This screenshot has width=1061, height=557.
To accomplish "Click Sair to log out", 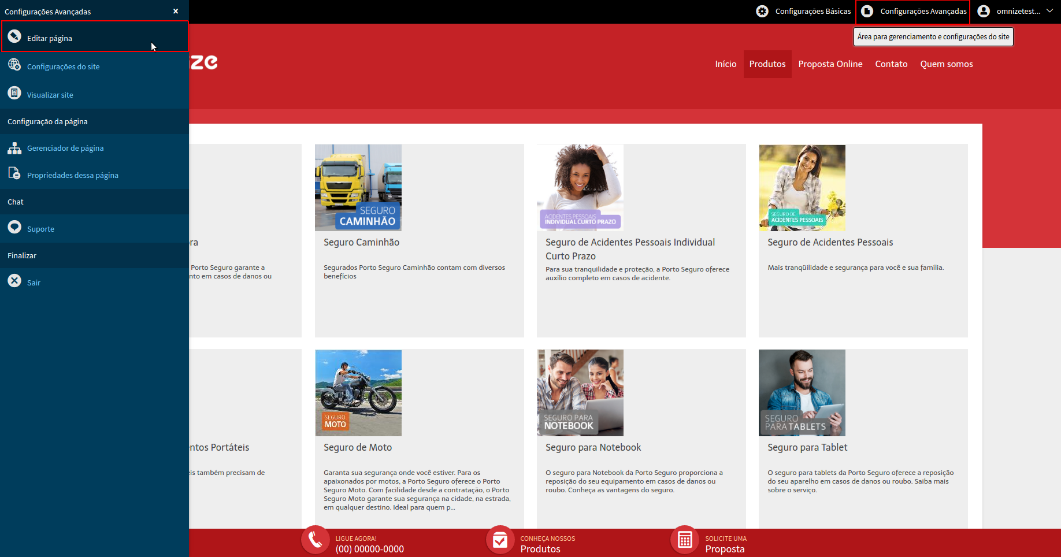I will (x=34, y=283).
